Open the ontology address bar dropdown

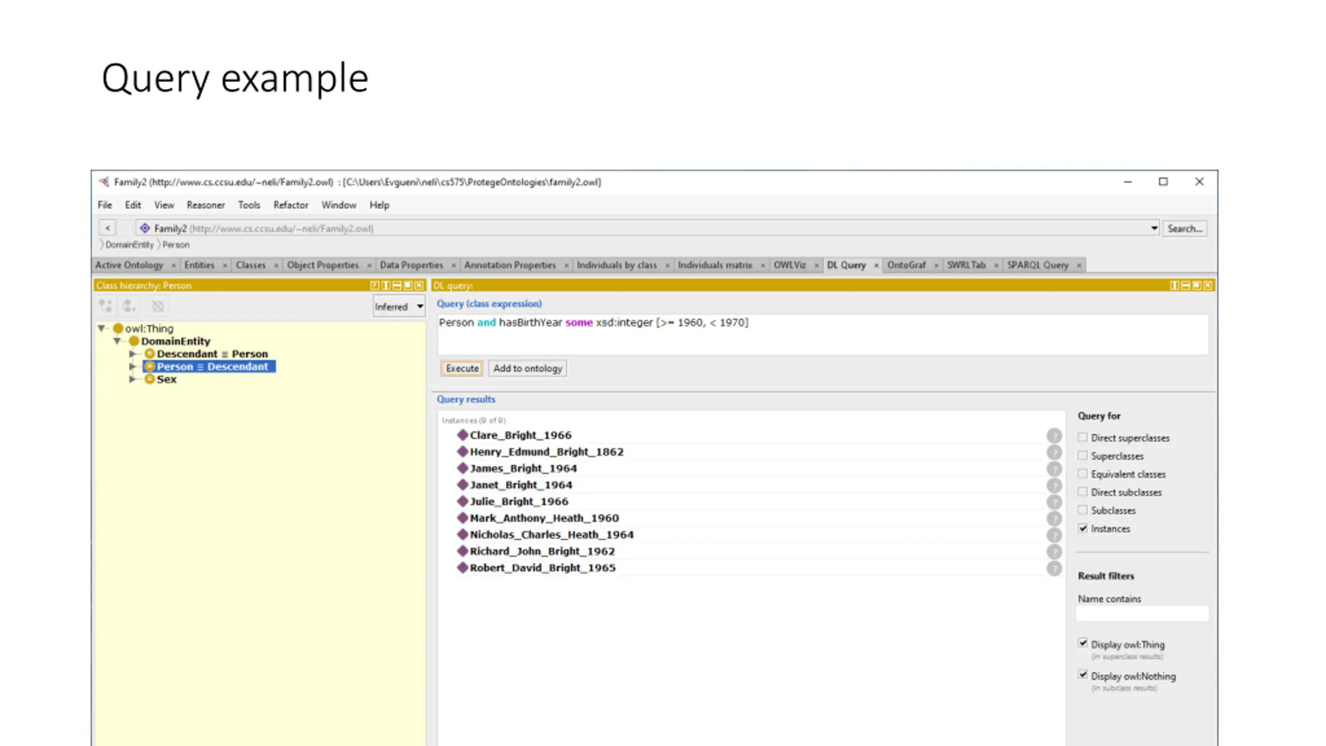coord(1154,228)
